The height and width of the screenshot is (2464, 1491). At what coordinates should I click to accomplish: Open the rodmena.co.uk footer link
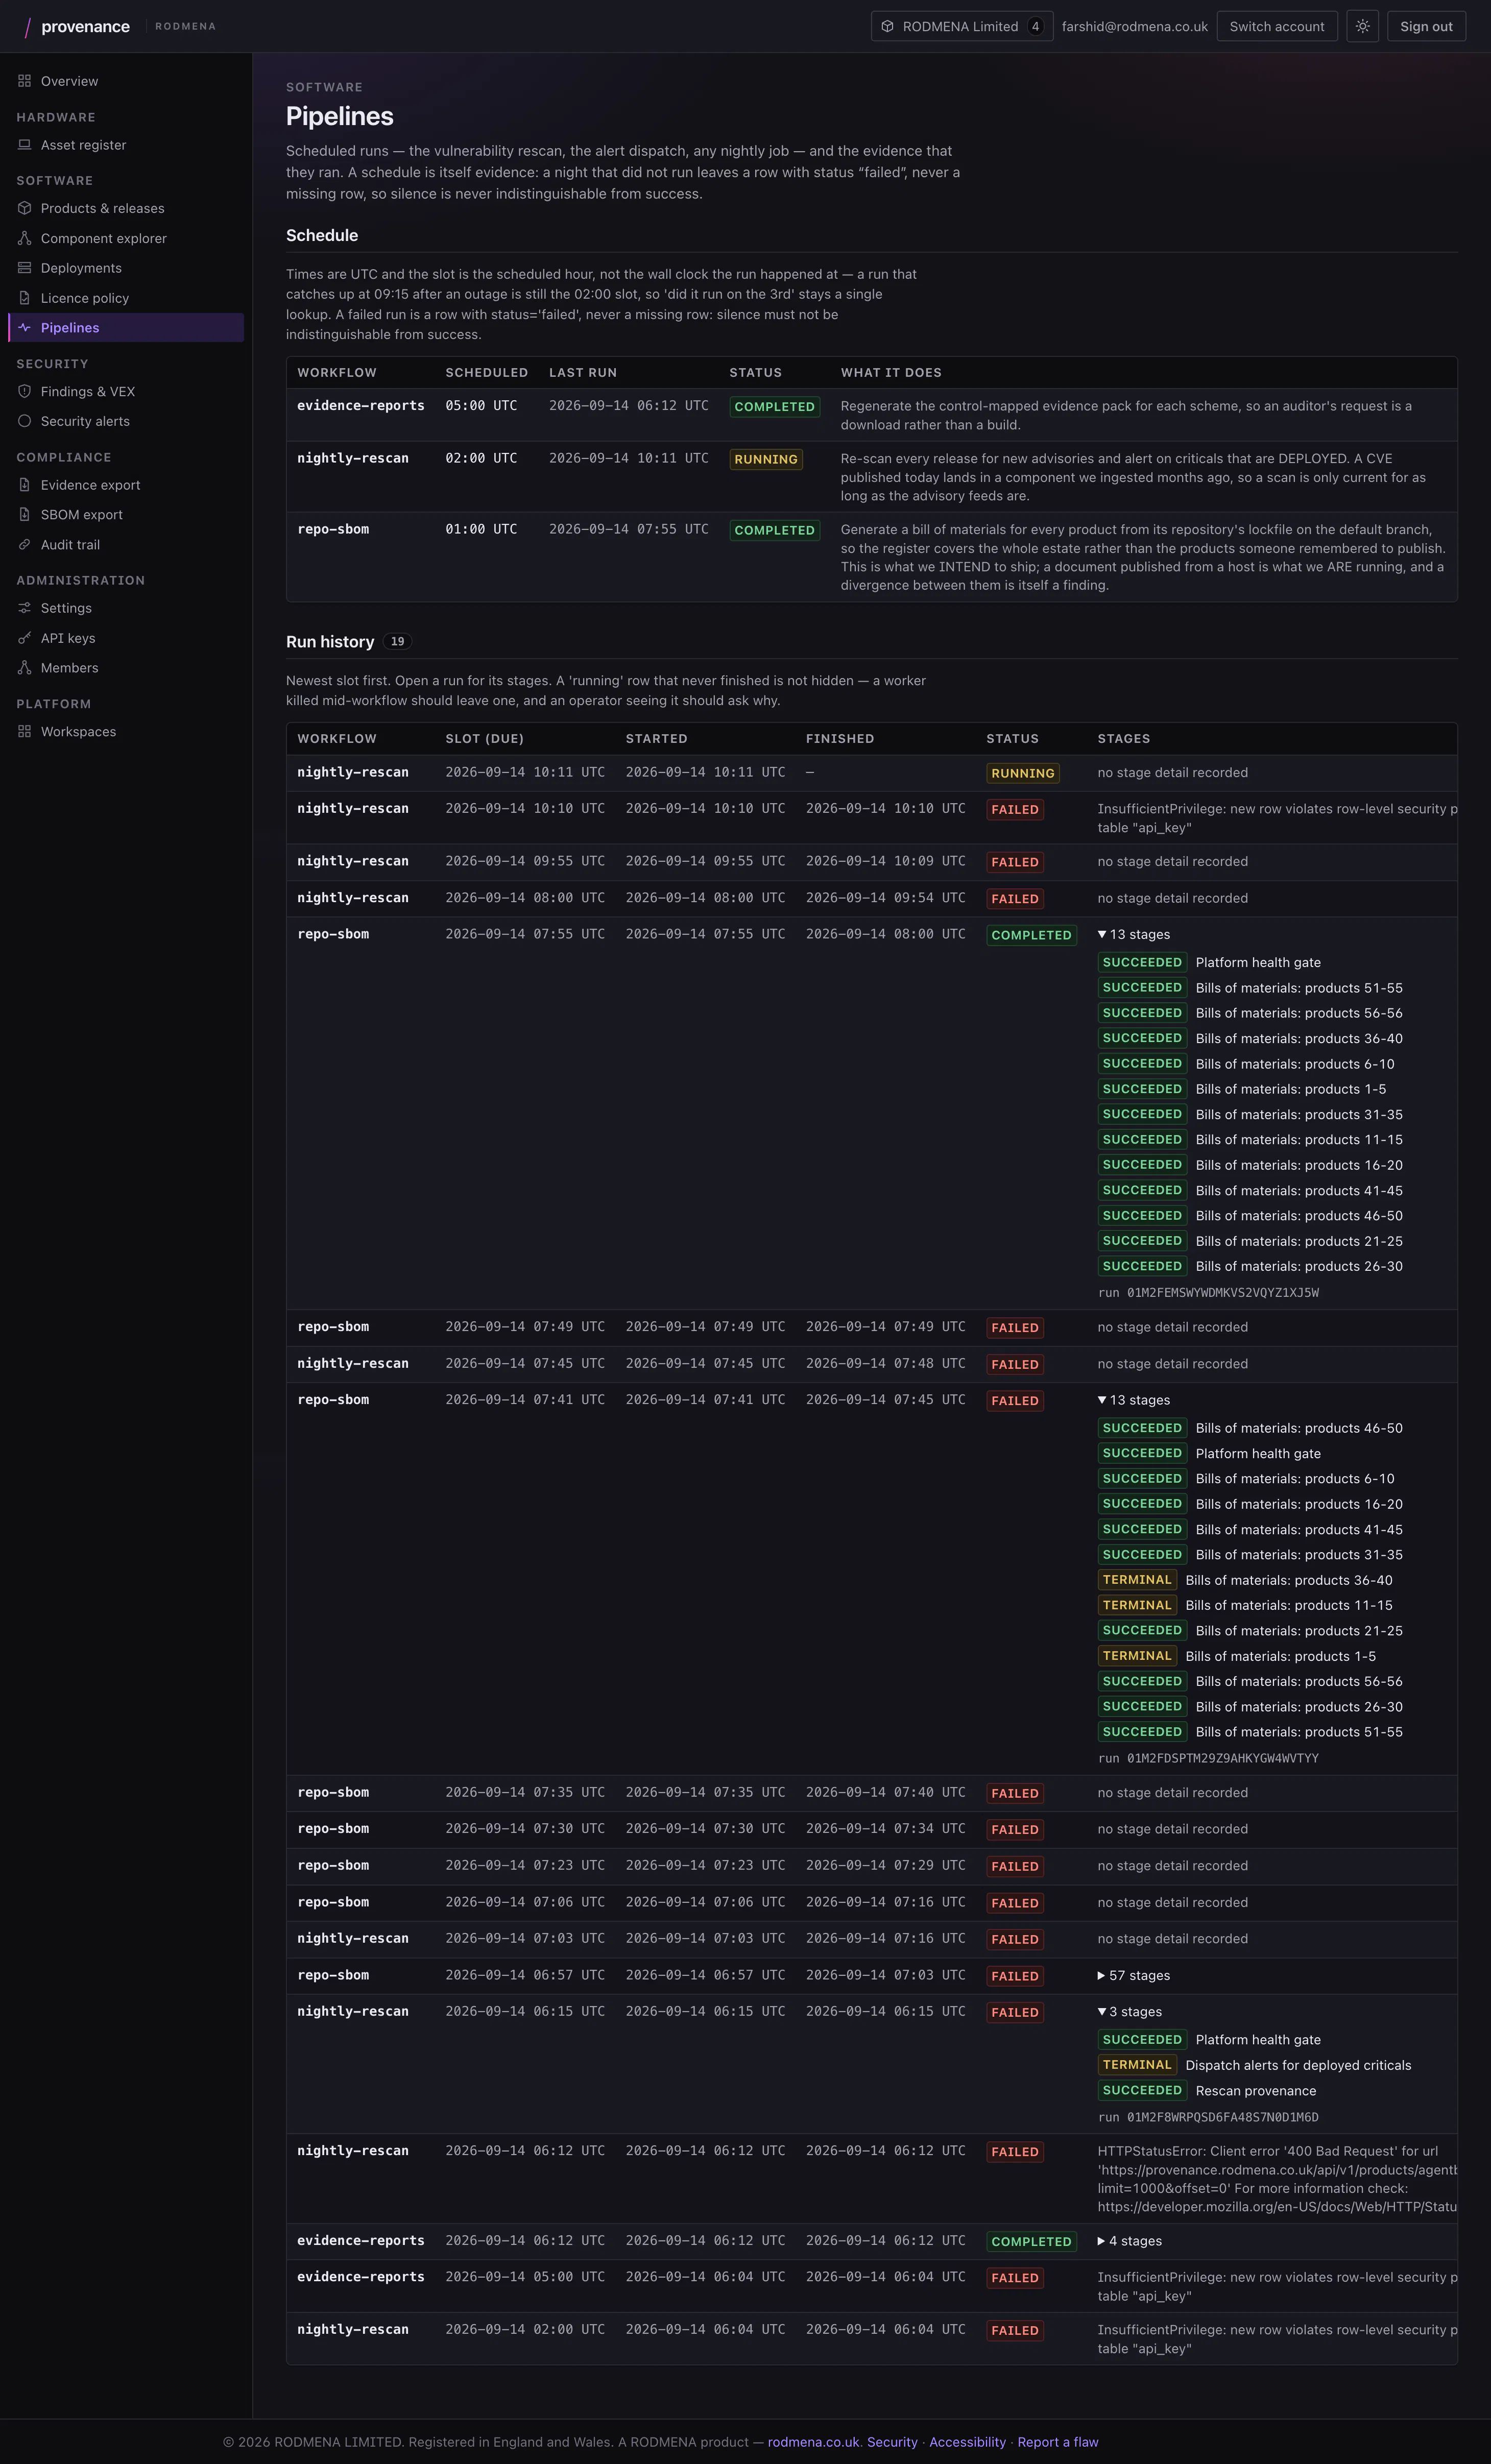[x=813, y=2442]
